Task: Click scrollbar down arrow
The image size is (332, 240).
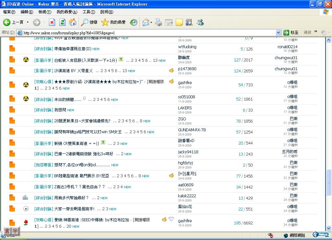Action: click(328, 228)
